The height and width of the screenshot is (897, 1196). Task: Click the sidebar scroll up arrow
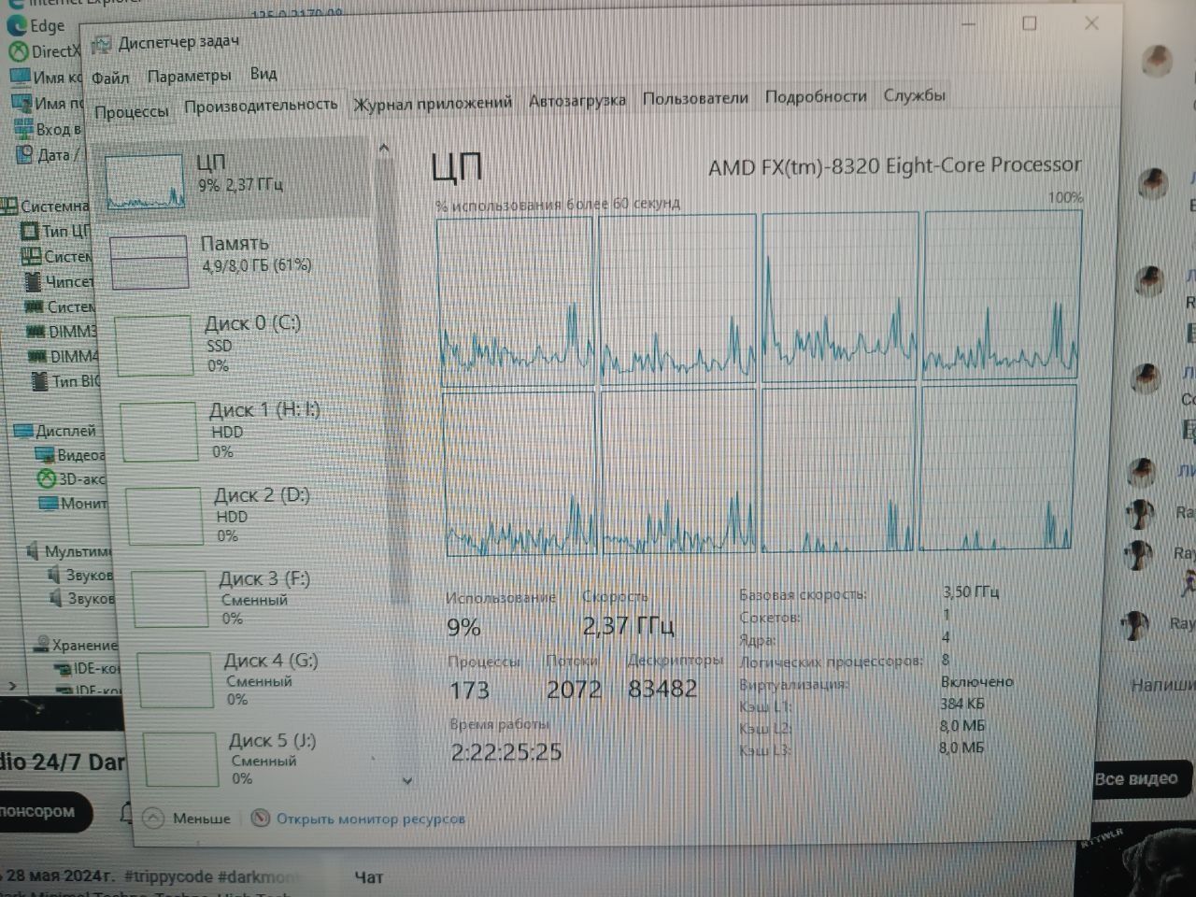point(384,149)
